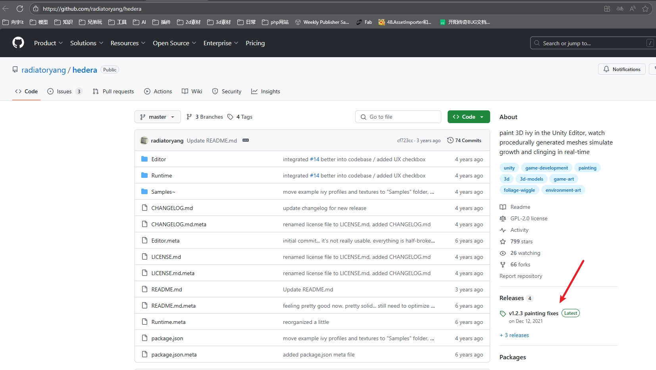Open the Runtime folder
This screenshot has height=370, width=656.
pos(162,175)
